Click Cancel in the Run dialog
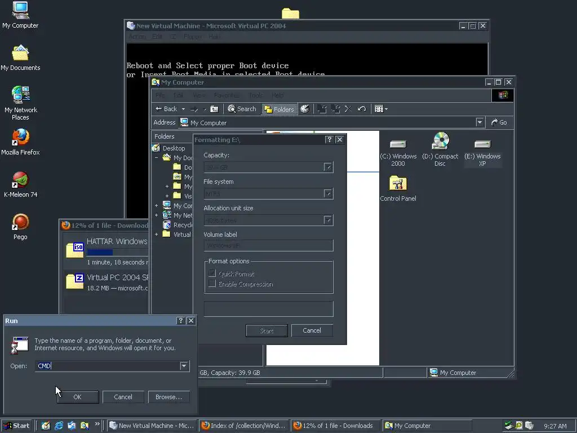Viewport: 577px width, 433px height. [123, 397]
